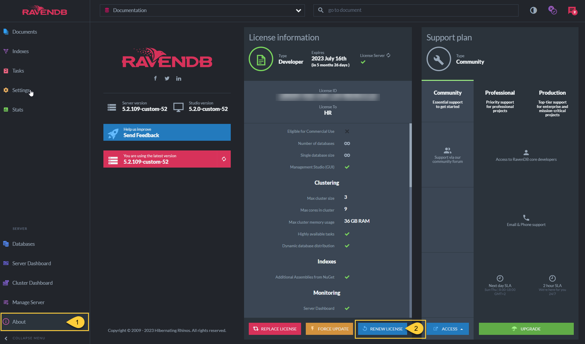The width and height of the screenshot is (585, 344).
Task: Click the Upgrade support plan button
Action: click(x=526, y=329)
